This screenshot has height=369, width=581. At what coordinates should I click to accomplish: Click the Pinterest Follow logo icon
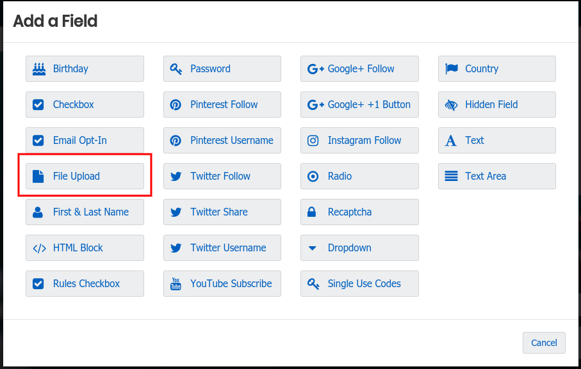(176, 104)
